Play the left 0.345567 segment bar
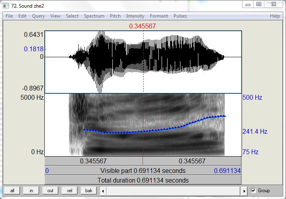286x199 pixels. click(x=94, y=161)
